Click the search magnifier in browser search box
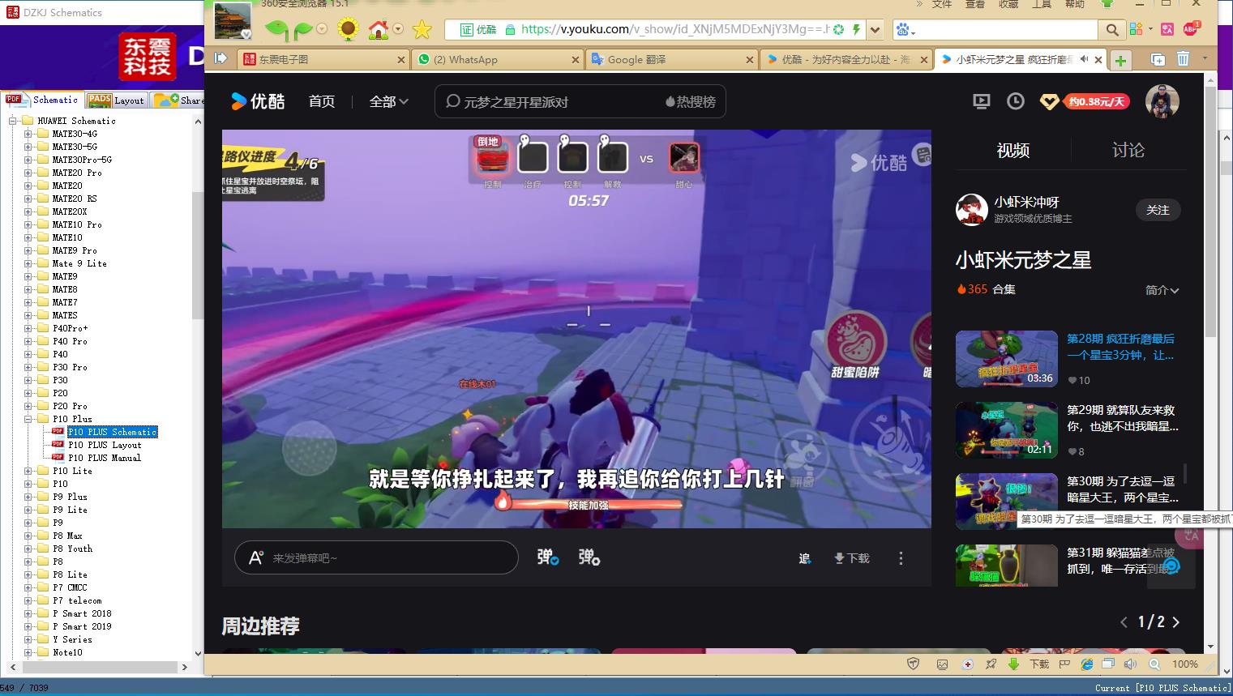 coord(1111,30)
